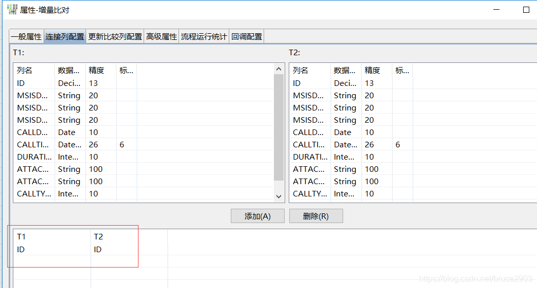The height and width of the screenshot is (288, 537).
Task: Select the 连接列配置 tab
Action: [65, 36]
